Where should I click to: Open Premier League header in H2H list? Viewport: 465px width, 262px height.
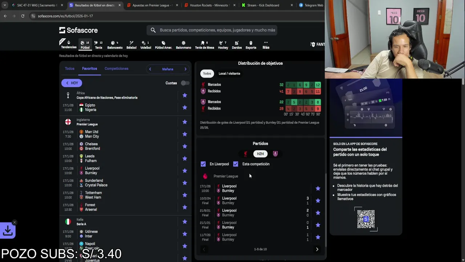[226, 176]
